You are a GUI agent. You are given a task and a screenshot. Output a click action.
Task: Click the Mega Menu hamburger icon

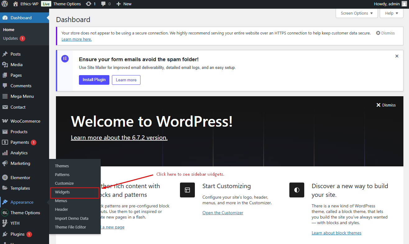5,96
